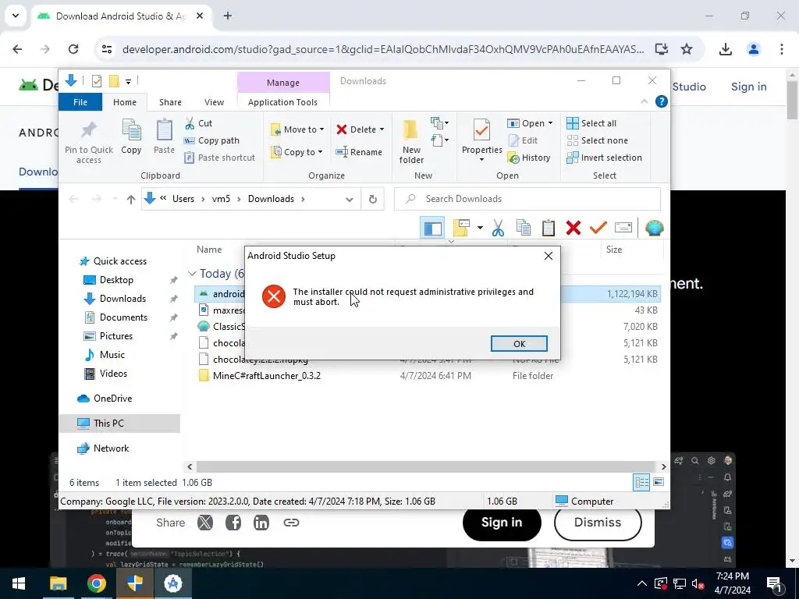
Task: Click the red X delete icon in toolbar
Action: point(574,229)
